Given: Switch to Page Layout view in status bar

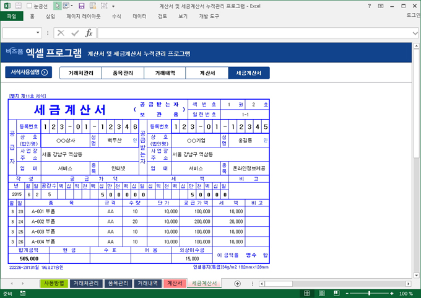Looking at the screenshot, I should tap(323, 293).
